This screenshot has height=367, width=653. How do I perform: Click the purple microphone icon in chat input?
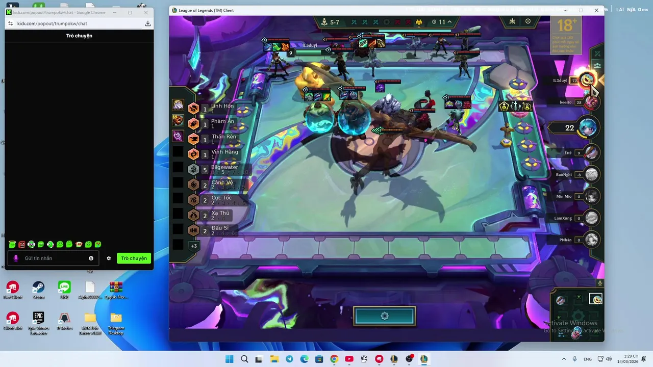16,258
